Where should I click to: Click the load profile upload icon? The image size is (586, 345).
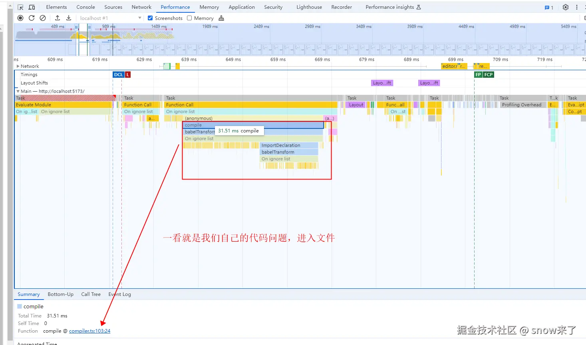(58, 18)
